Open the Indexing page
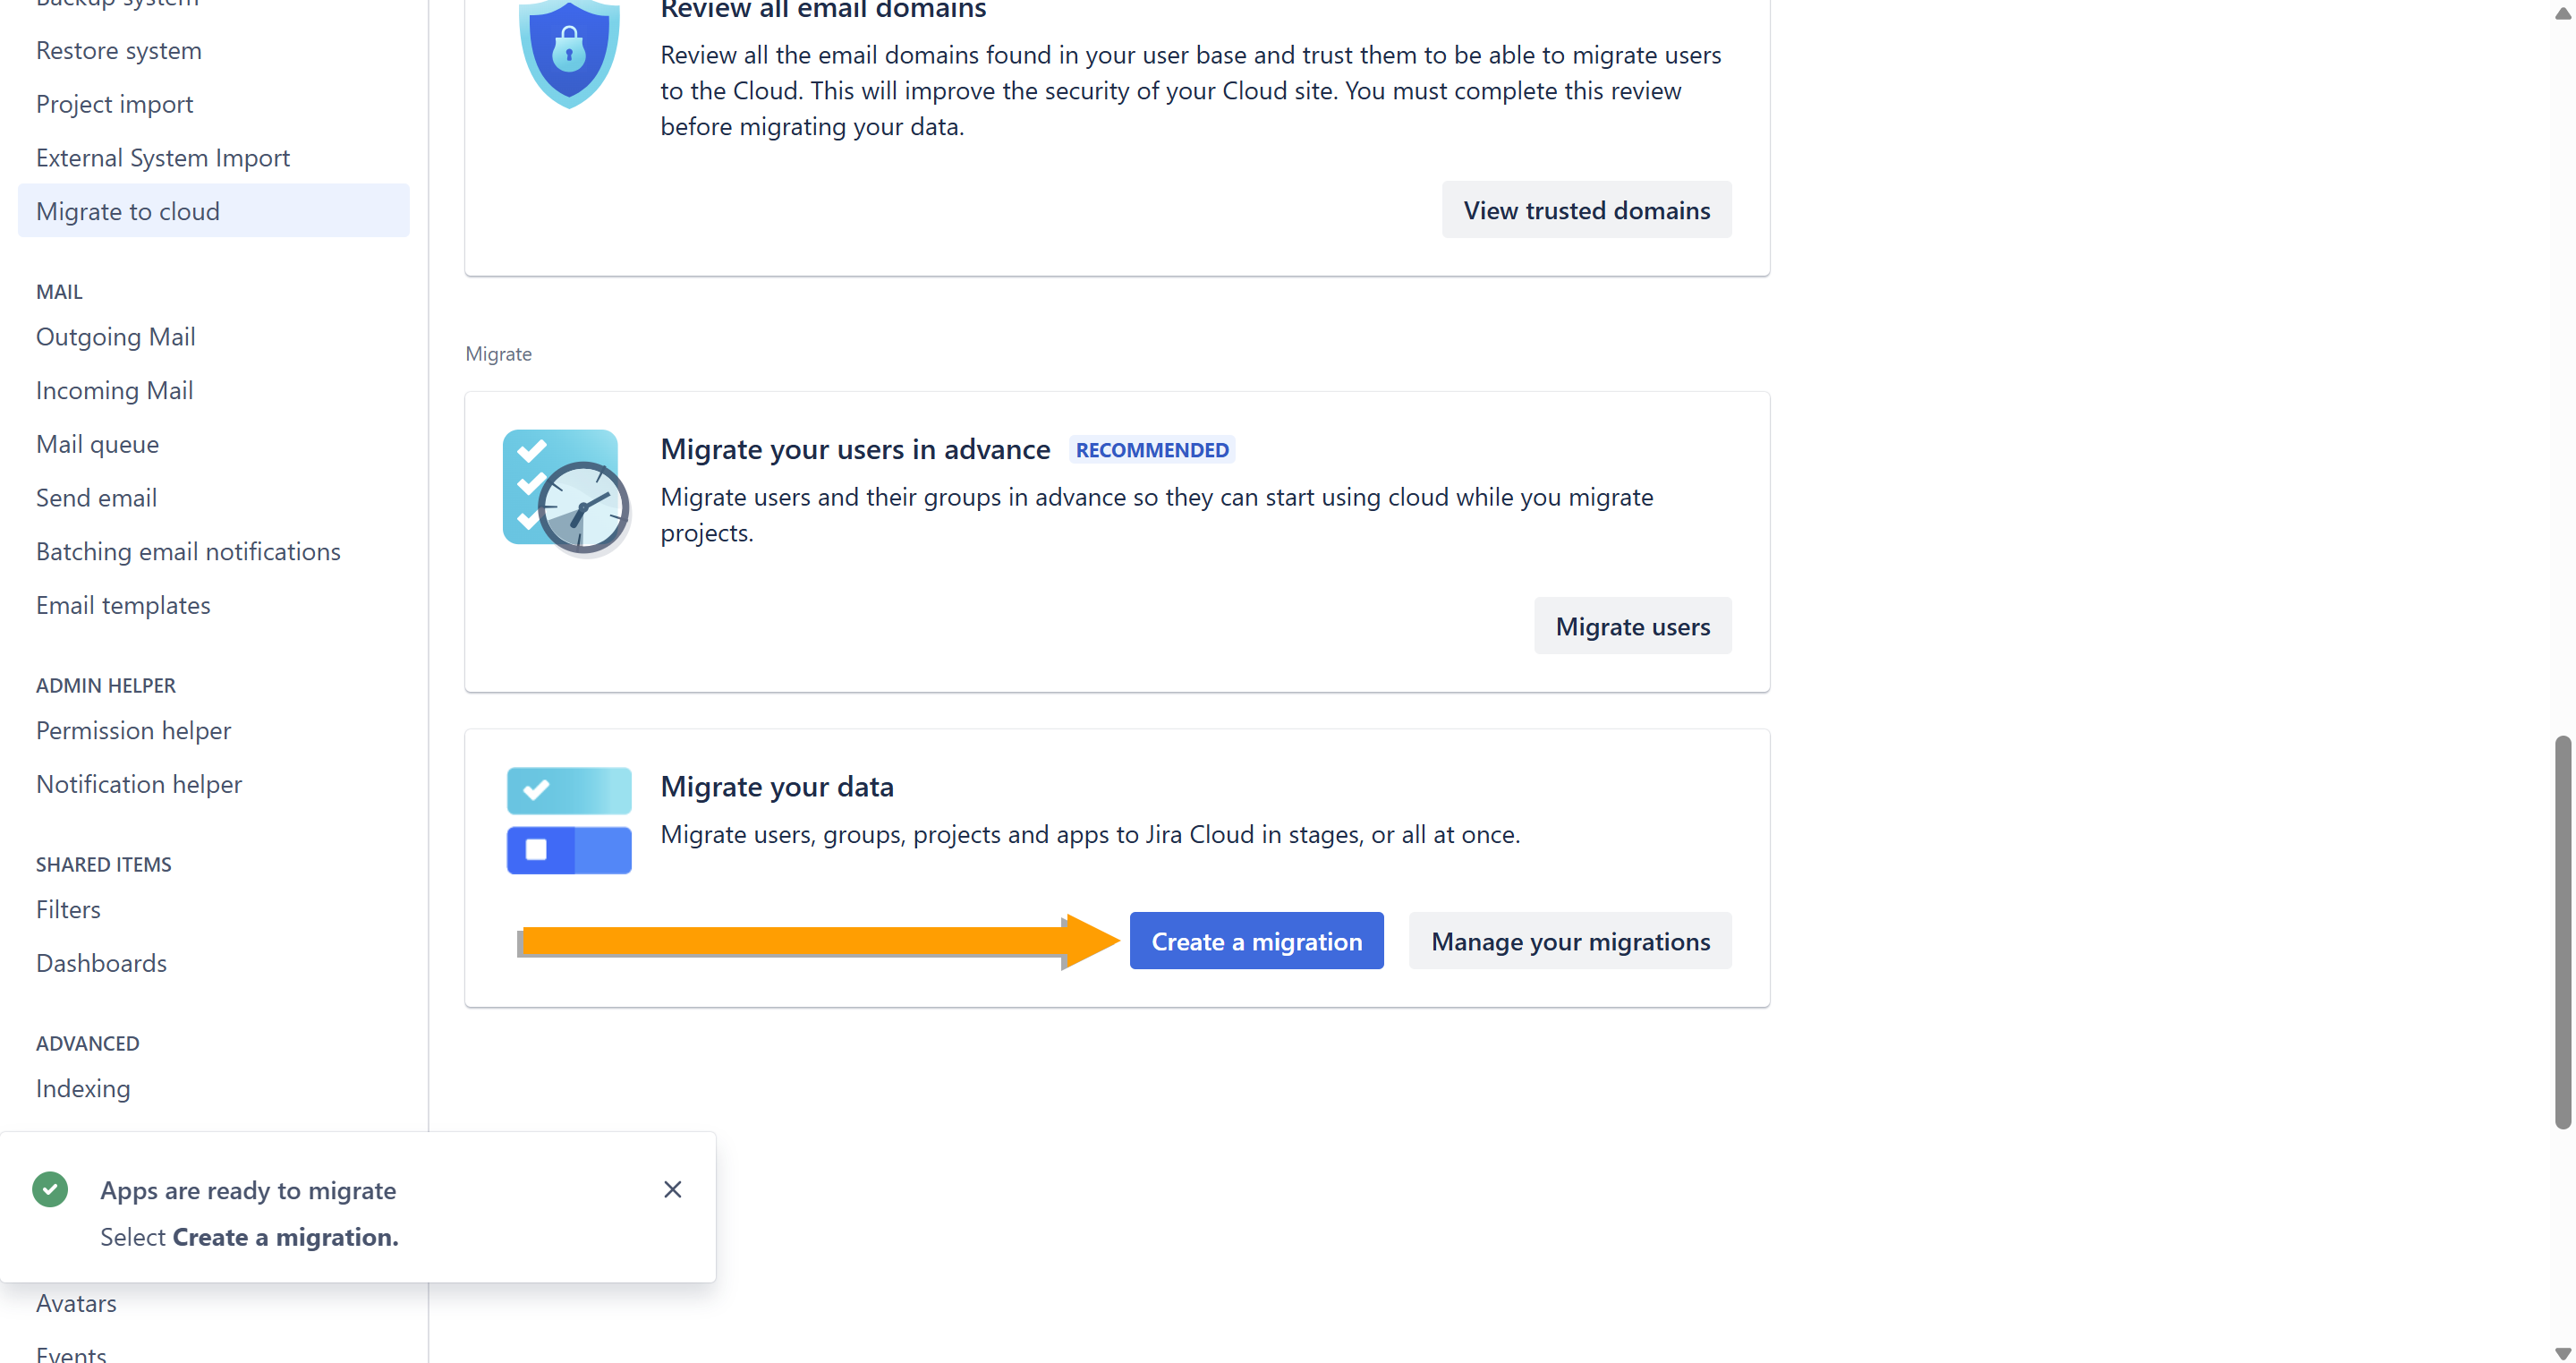The width and height of the screenshot is (2576, 1363). [x=83, y=1088]
